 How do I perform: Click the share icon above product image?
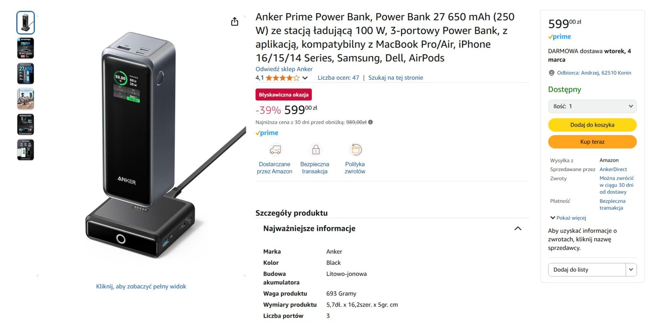(234, 22)
